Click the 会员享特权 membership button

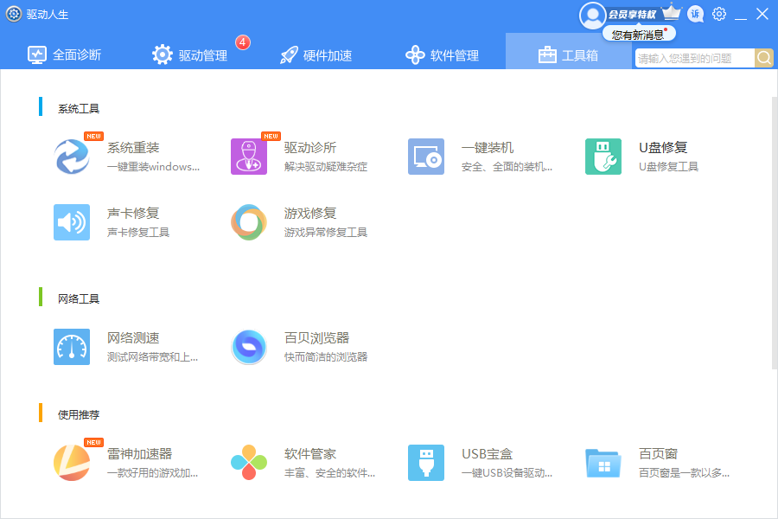631,14
